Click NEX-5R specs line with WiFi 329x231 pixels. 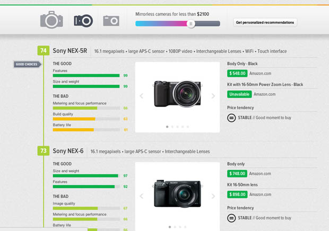pos(191,51)
